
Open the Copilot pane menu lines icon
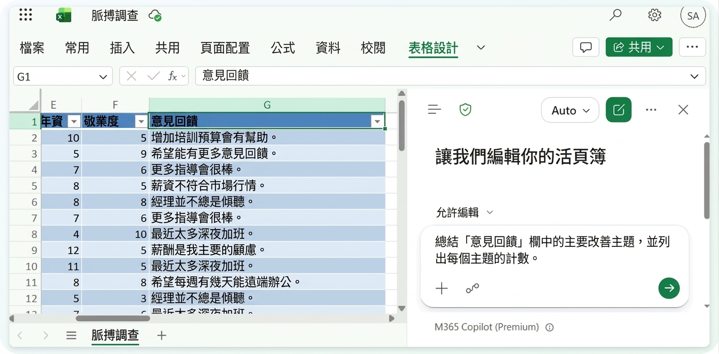point(434,110)
